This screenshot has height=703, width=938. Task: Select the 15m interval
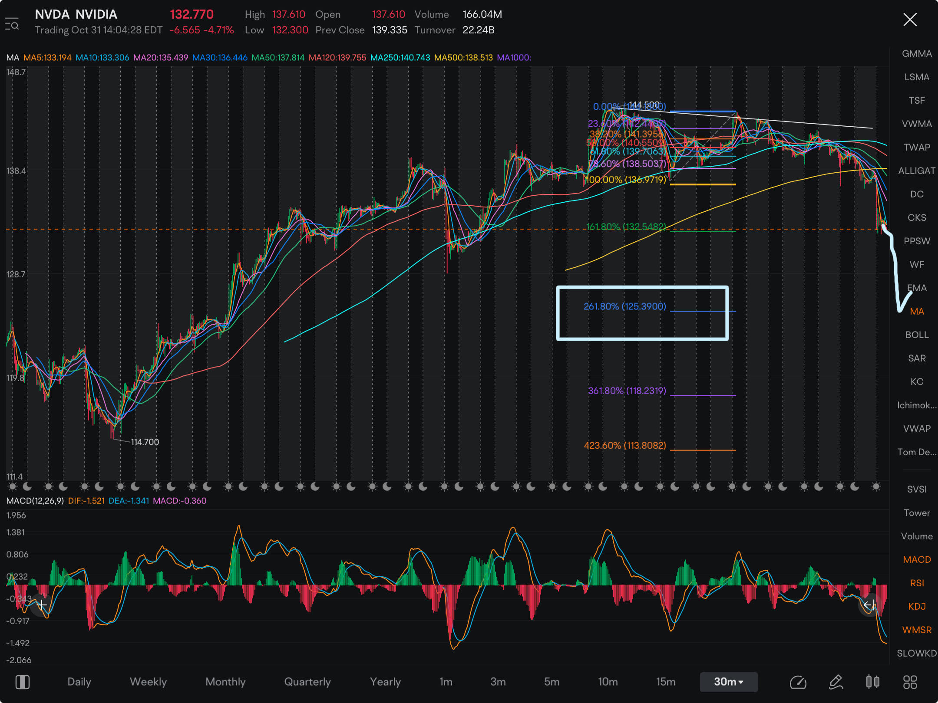tap(666, 682)
